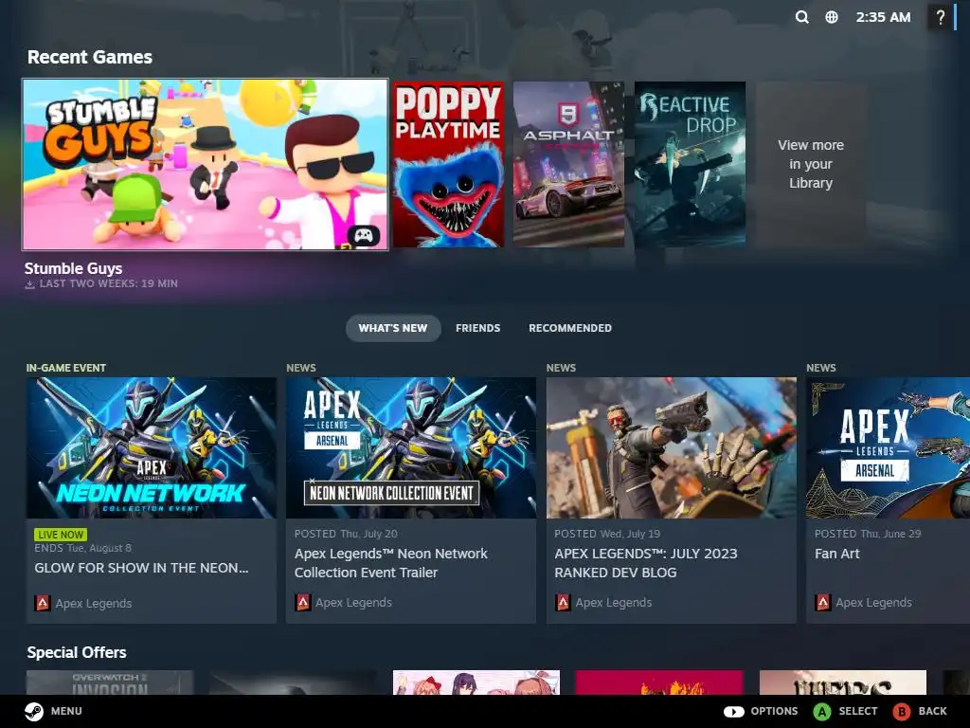Click the Steam logo menu icon

pos(34,711)
